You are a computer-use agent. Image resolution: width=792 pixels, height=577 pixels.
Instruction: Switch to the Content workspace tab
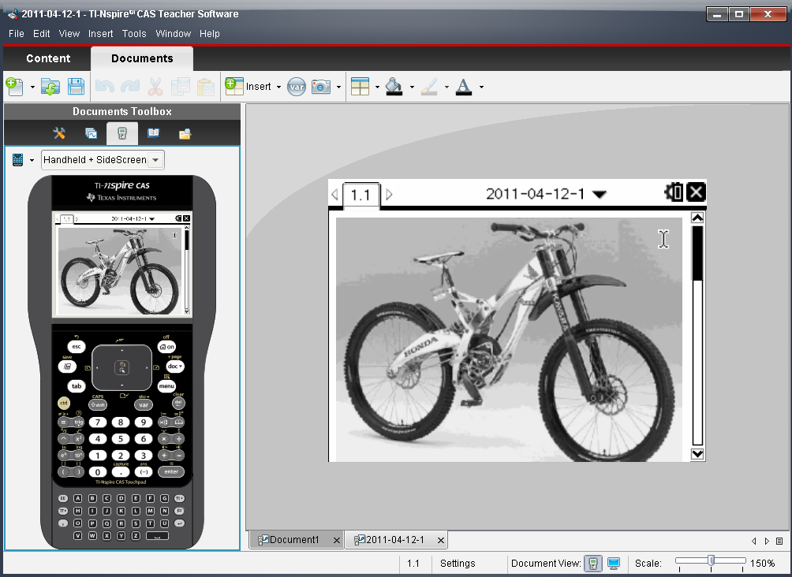point(48,58)
